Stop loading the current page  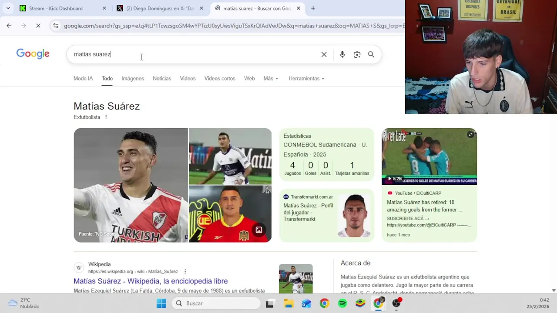point(38,26)
